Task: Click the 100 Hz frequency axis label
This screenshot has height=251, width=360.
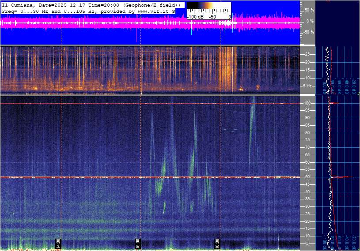Action: (x=307, y=103)
